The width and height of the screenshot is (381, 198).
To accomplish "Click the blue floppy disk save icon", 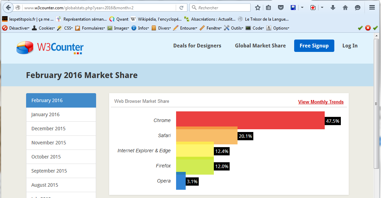I will click(x=293, y=8).
